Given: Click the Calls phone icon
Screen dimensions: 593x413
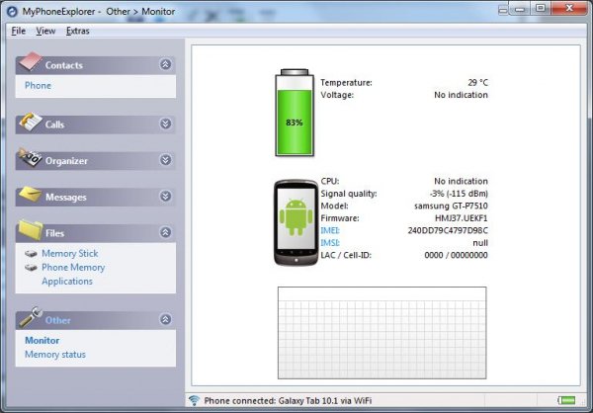Looking at the screenshot, I should coord(31,122).
